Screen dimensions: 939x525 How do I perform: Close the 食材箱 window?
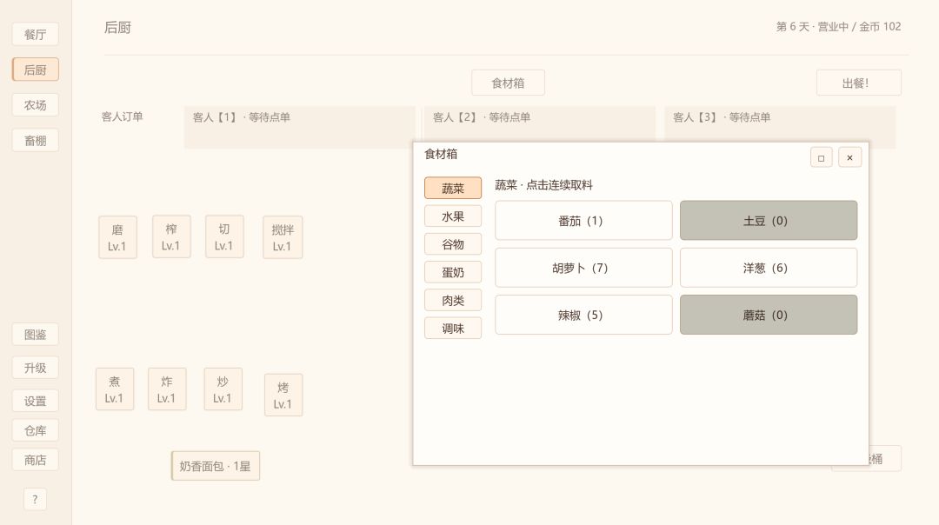point(849,157)
